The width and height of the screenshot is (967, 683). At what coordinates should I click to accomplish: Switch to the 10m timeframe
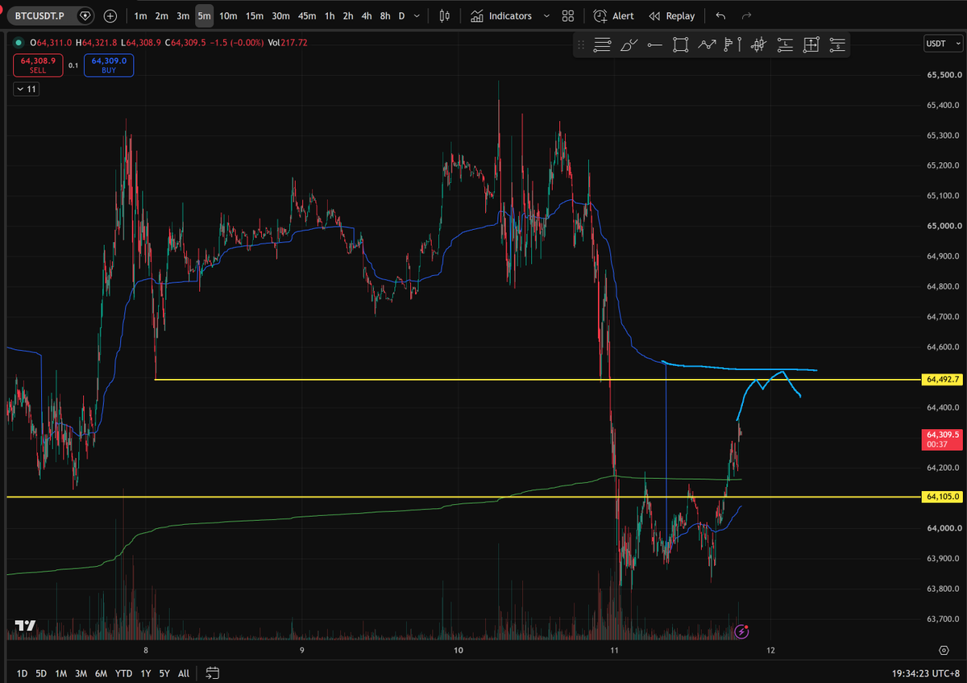click(x=228, y=16)
